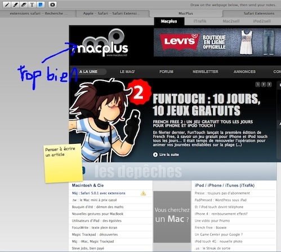Open 'Presse : toujours pas d'abonnement'
The height and width of the screenshot is (252, 281).
[222, 193]
